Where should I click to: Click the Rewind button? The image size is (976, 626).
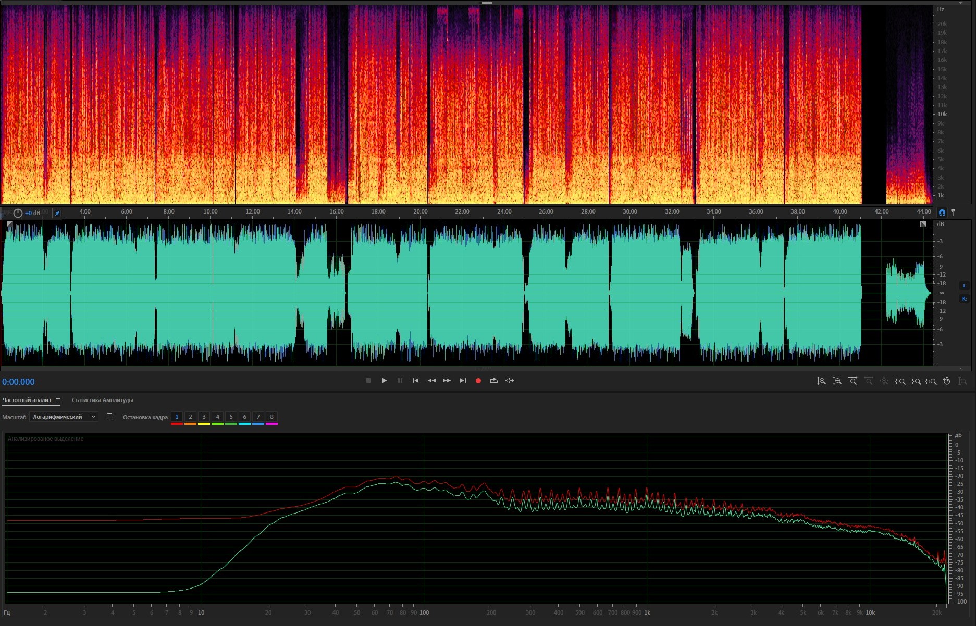pyautogui.click(x=431, y=381)
